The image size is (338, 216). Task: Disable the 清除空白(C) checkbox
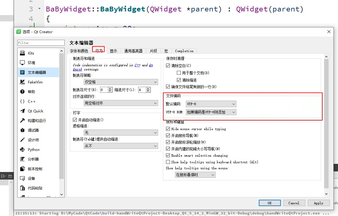(x=168, y=65)
